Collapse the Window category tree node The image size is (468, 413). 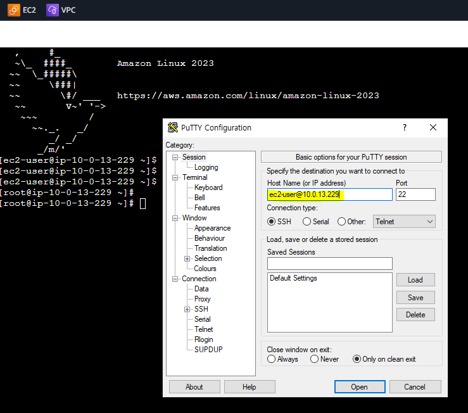(x=175, y=219)
